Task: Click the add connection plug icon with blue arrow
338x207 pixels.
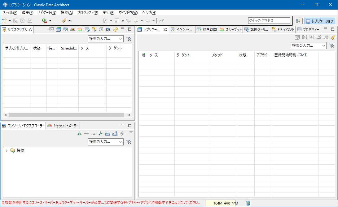Action: click(x=101, y=134)
